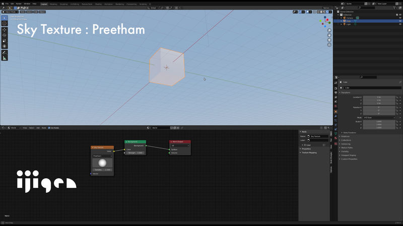Toggle Use Nodes checkbox in node editor

point(49,128)
